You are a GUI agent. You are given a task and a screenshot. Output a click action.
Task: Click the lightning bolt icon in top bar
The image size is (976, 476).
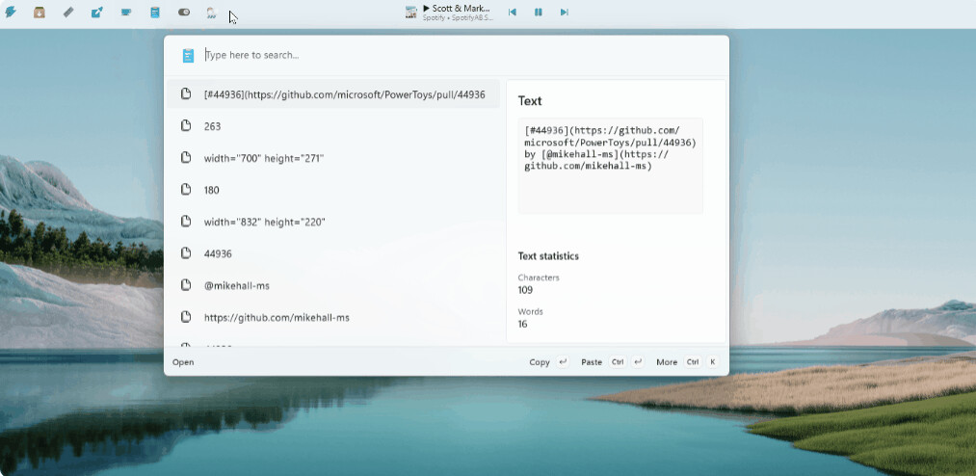(11, 13)
